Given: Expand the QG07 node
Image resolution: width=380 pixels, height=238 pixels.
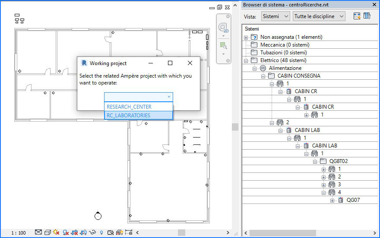Looking at the screenshot, I should [x=332, y=200].
